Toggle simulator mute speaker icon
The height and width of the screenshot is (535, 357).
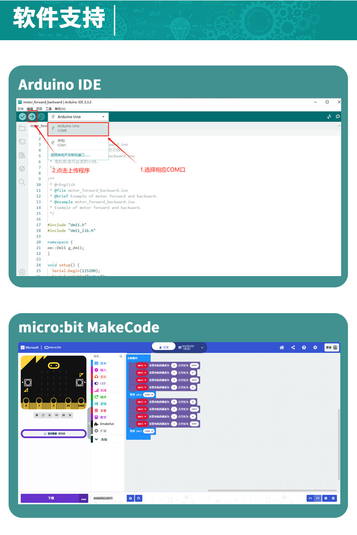56,415
